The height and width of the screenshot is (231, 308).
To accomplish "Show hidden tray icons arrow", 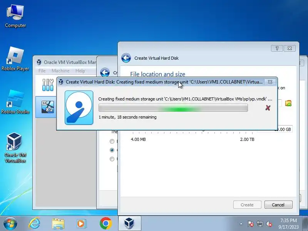I will click(241, 224).
